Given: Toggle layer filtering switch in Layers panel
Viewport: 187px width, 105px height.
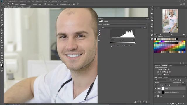Looking at the screenshot, I should [186, 79].
